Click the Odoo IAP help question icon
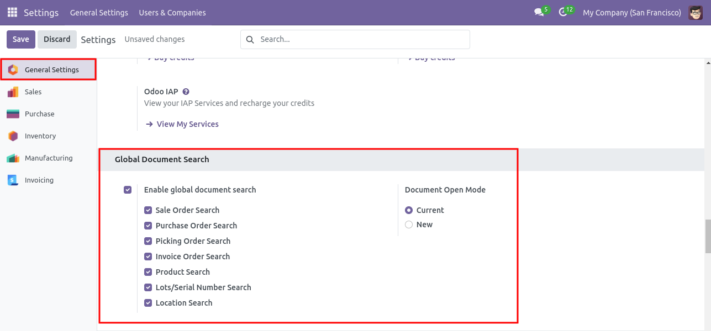The width and height of the screenshot is (711, 331). click(186, 92)
